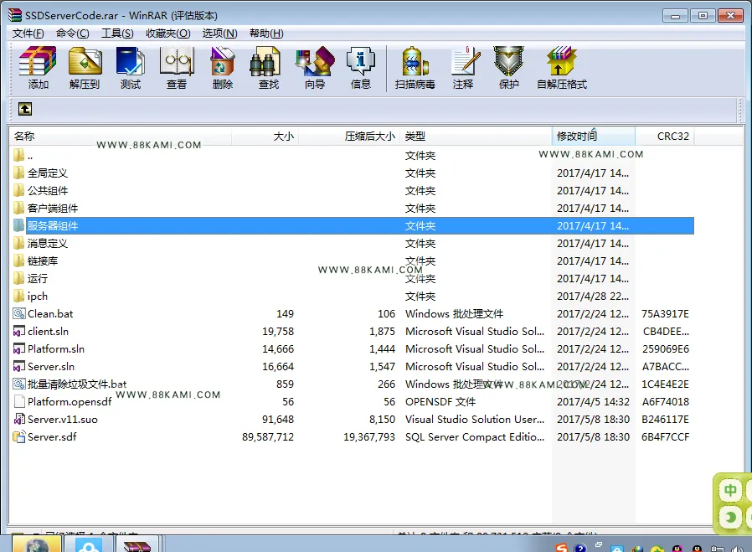Open the 注释 (Comment) tool
Screen dimensions: 752x552
click(x=463, y=68)
